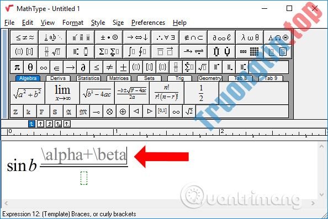The image size is (328, 219).
Task: Open the integral templates palette
Action: [x=137, y=51]
